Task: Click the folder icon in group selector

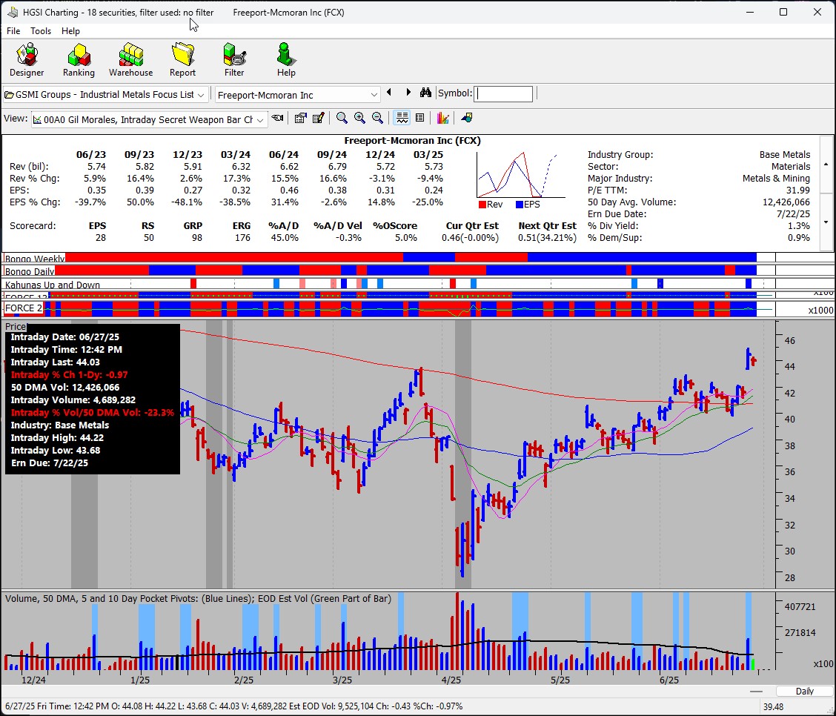Action: pyautogui.click(x=9, y=95)
